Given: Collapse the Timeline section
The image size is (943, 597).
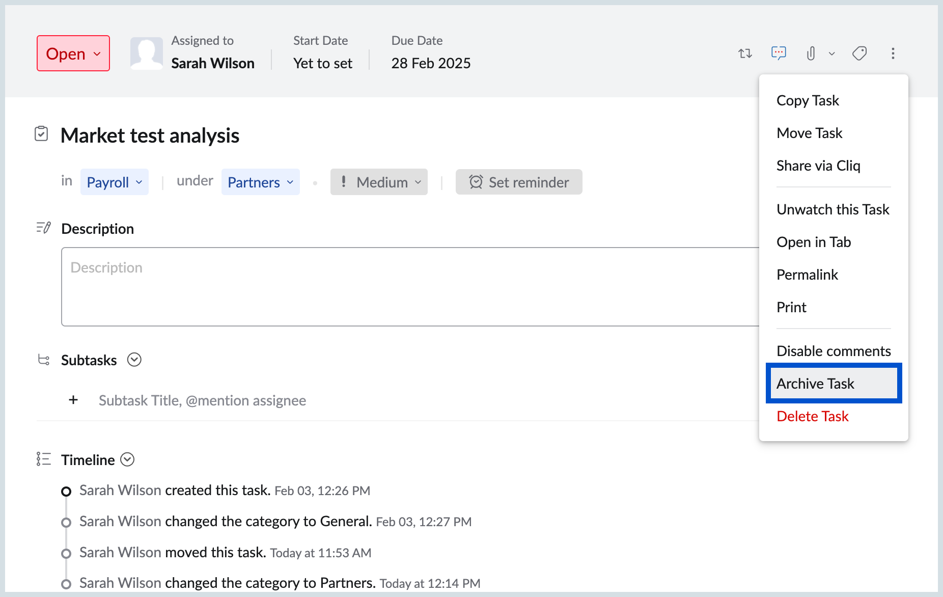Looking at the screenshot, I should 127,460.
